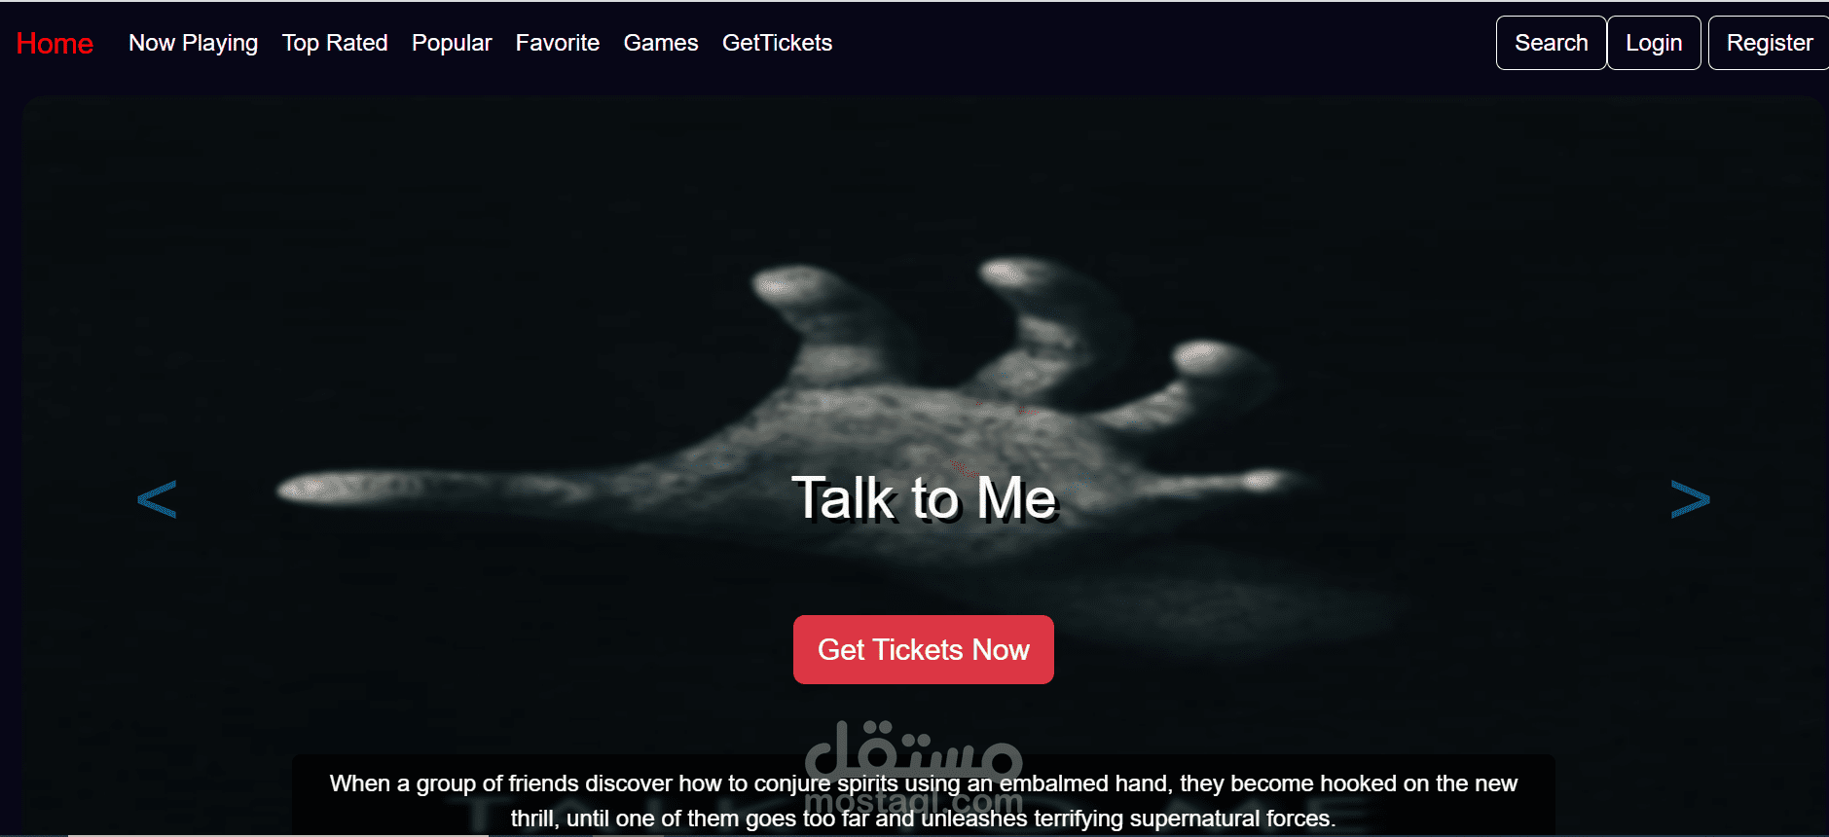Click the Register button
The width and height of the screenshot is (1829, 837).
pos(1769,43)
